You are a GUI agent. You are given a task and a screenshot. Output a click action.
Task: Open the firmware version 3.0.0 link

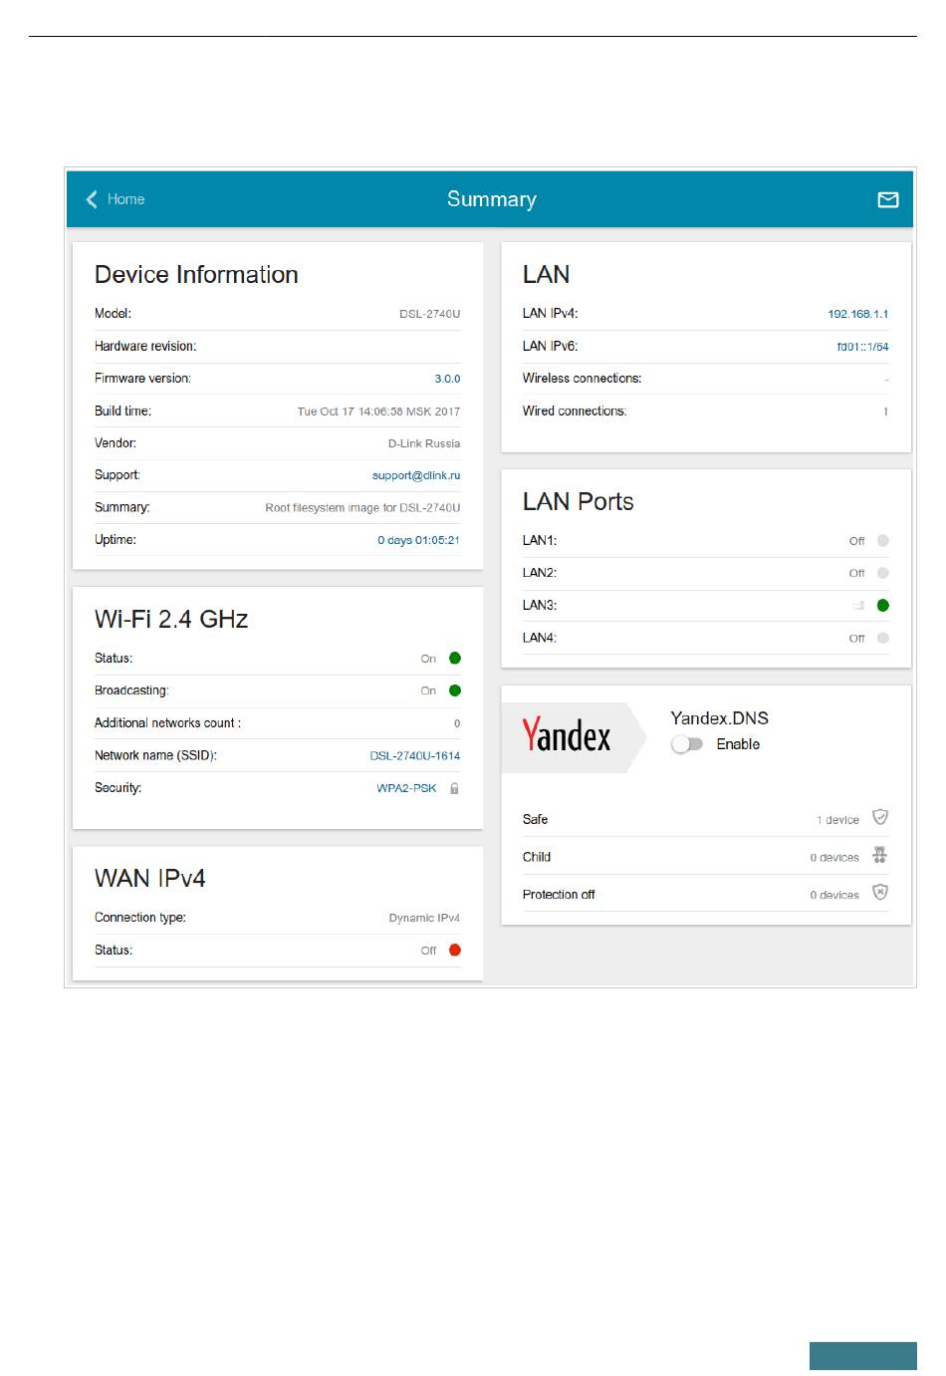tap(447, 379)
